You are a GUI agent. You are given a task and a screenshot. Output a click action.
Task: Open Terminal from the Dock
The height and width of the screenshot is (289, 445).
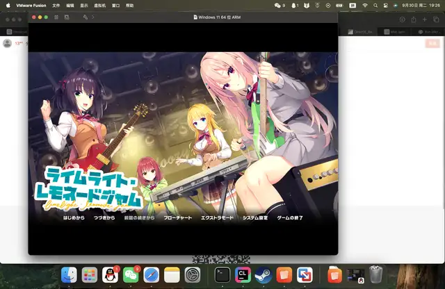(x=222, y=274)
